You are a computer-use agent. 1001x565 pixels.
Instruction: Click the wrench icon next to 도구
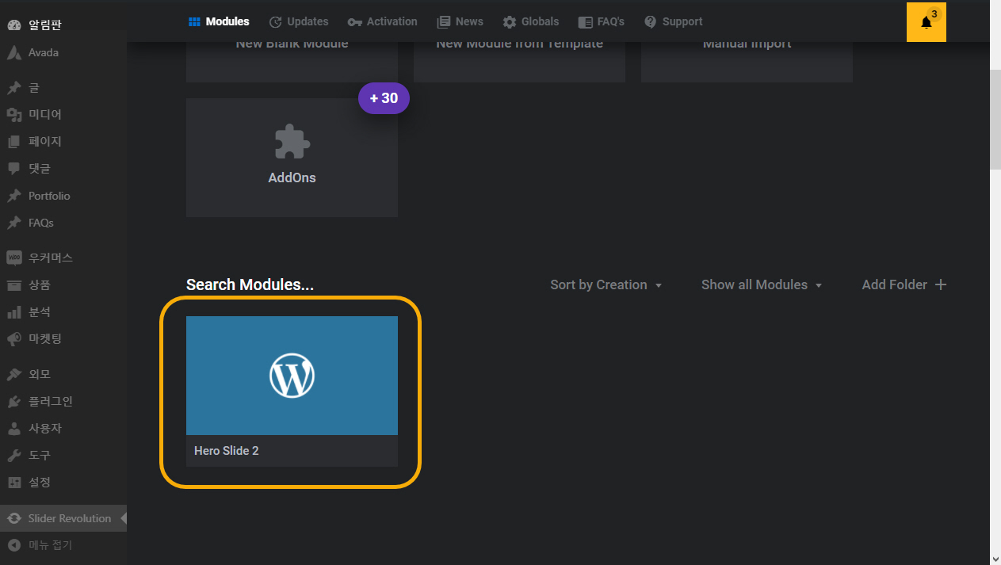tap(13, 456)
